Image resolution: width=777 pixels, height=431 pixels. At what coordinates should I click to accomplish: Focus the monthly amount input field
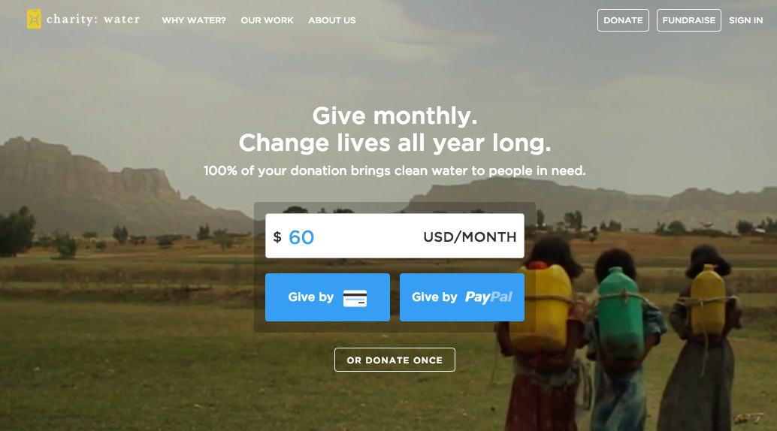[x=395, y=236]
